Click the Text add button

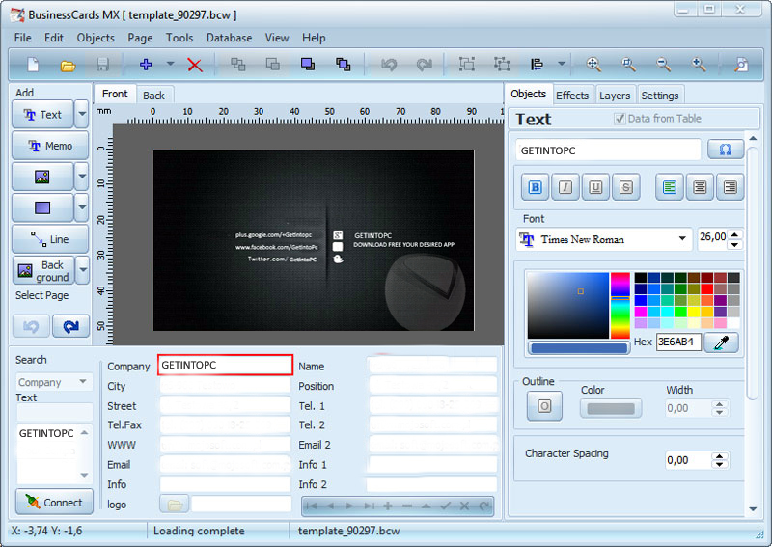pos(42,114)
